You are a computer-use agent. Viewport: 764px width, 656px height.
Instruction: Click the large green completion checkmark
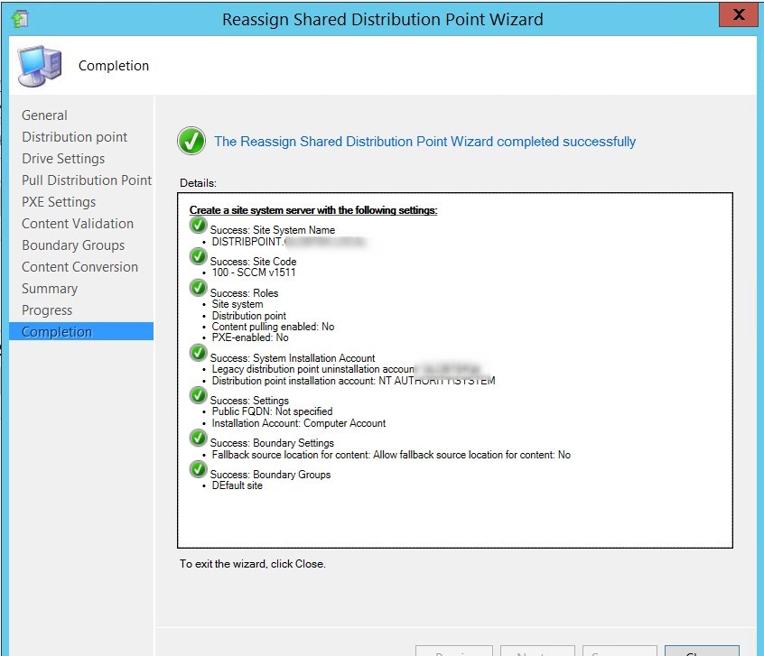click(x=191, y=141)
